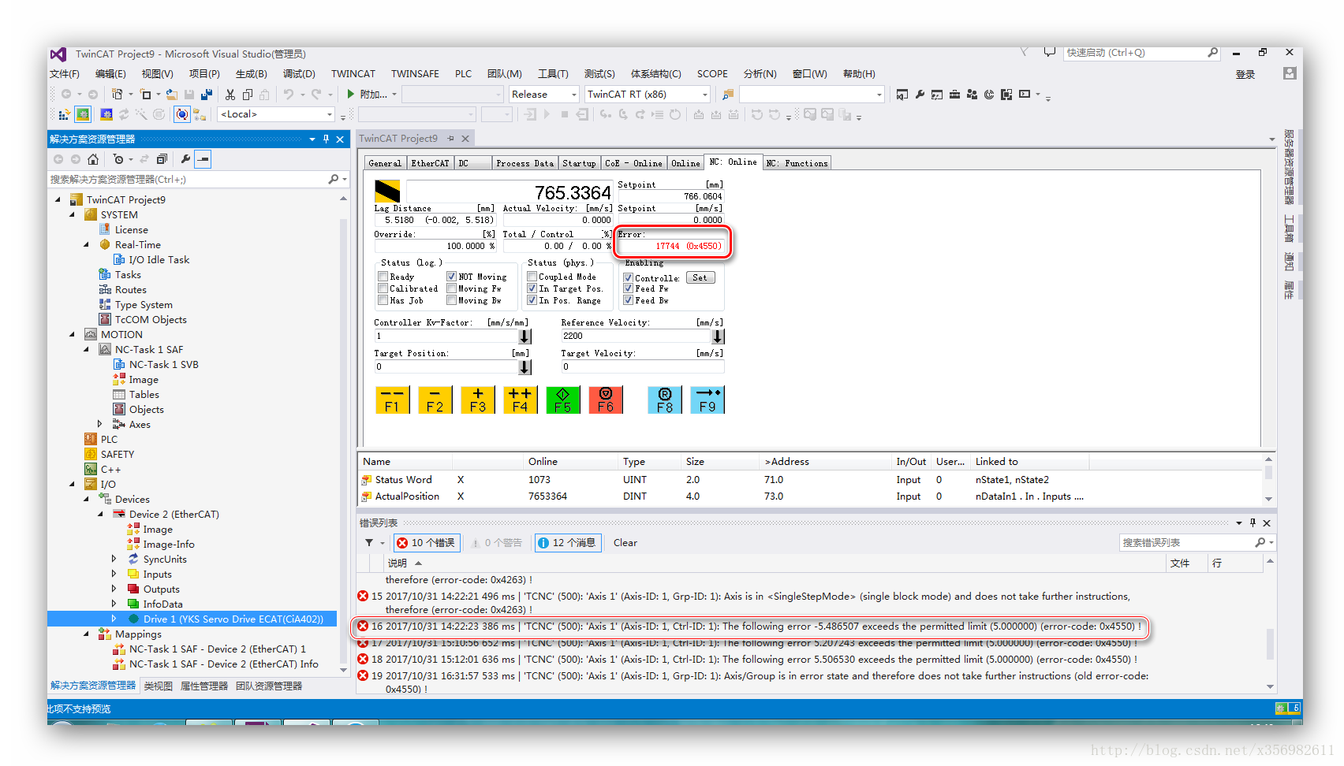Click the Set enabling button
Viewport: 1344px width, 766px height.
[700, 277]
